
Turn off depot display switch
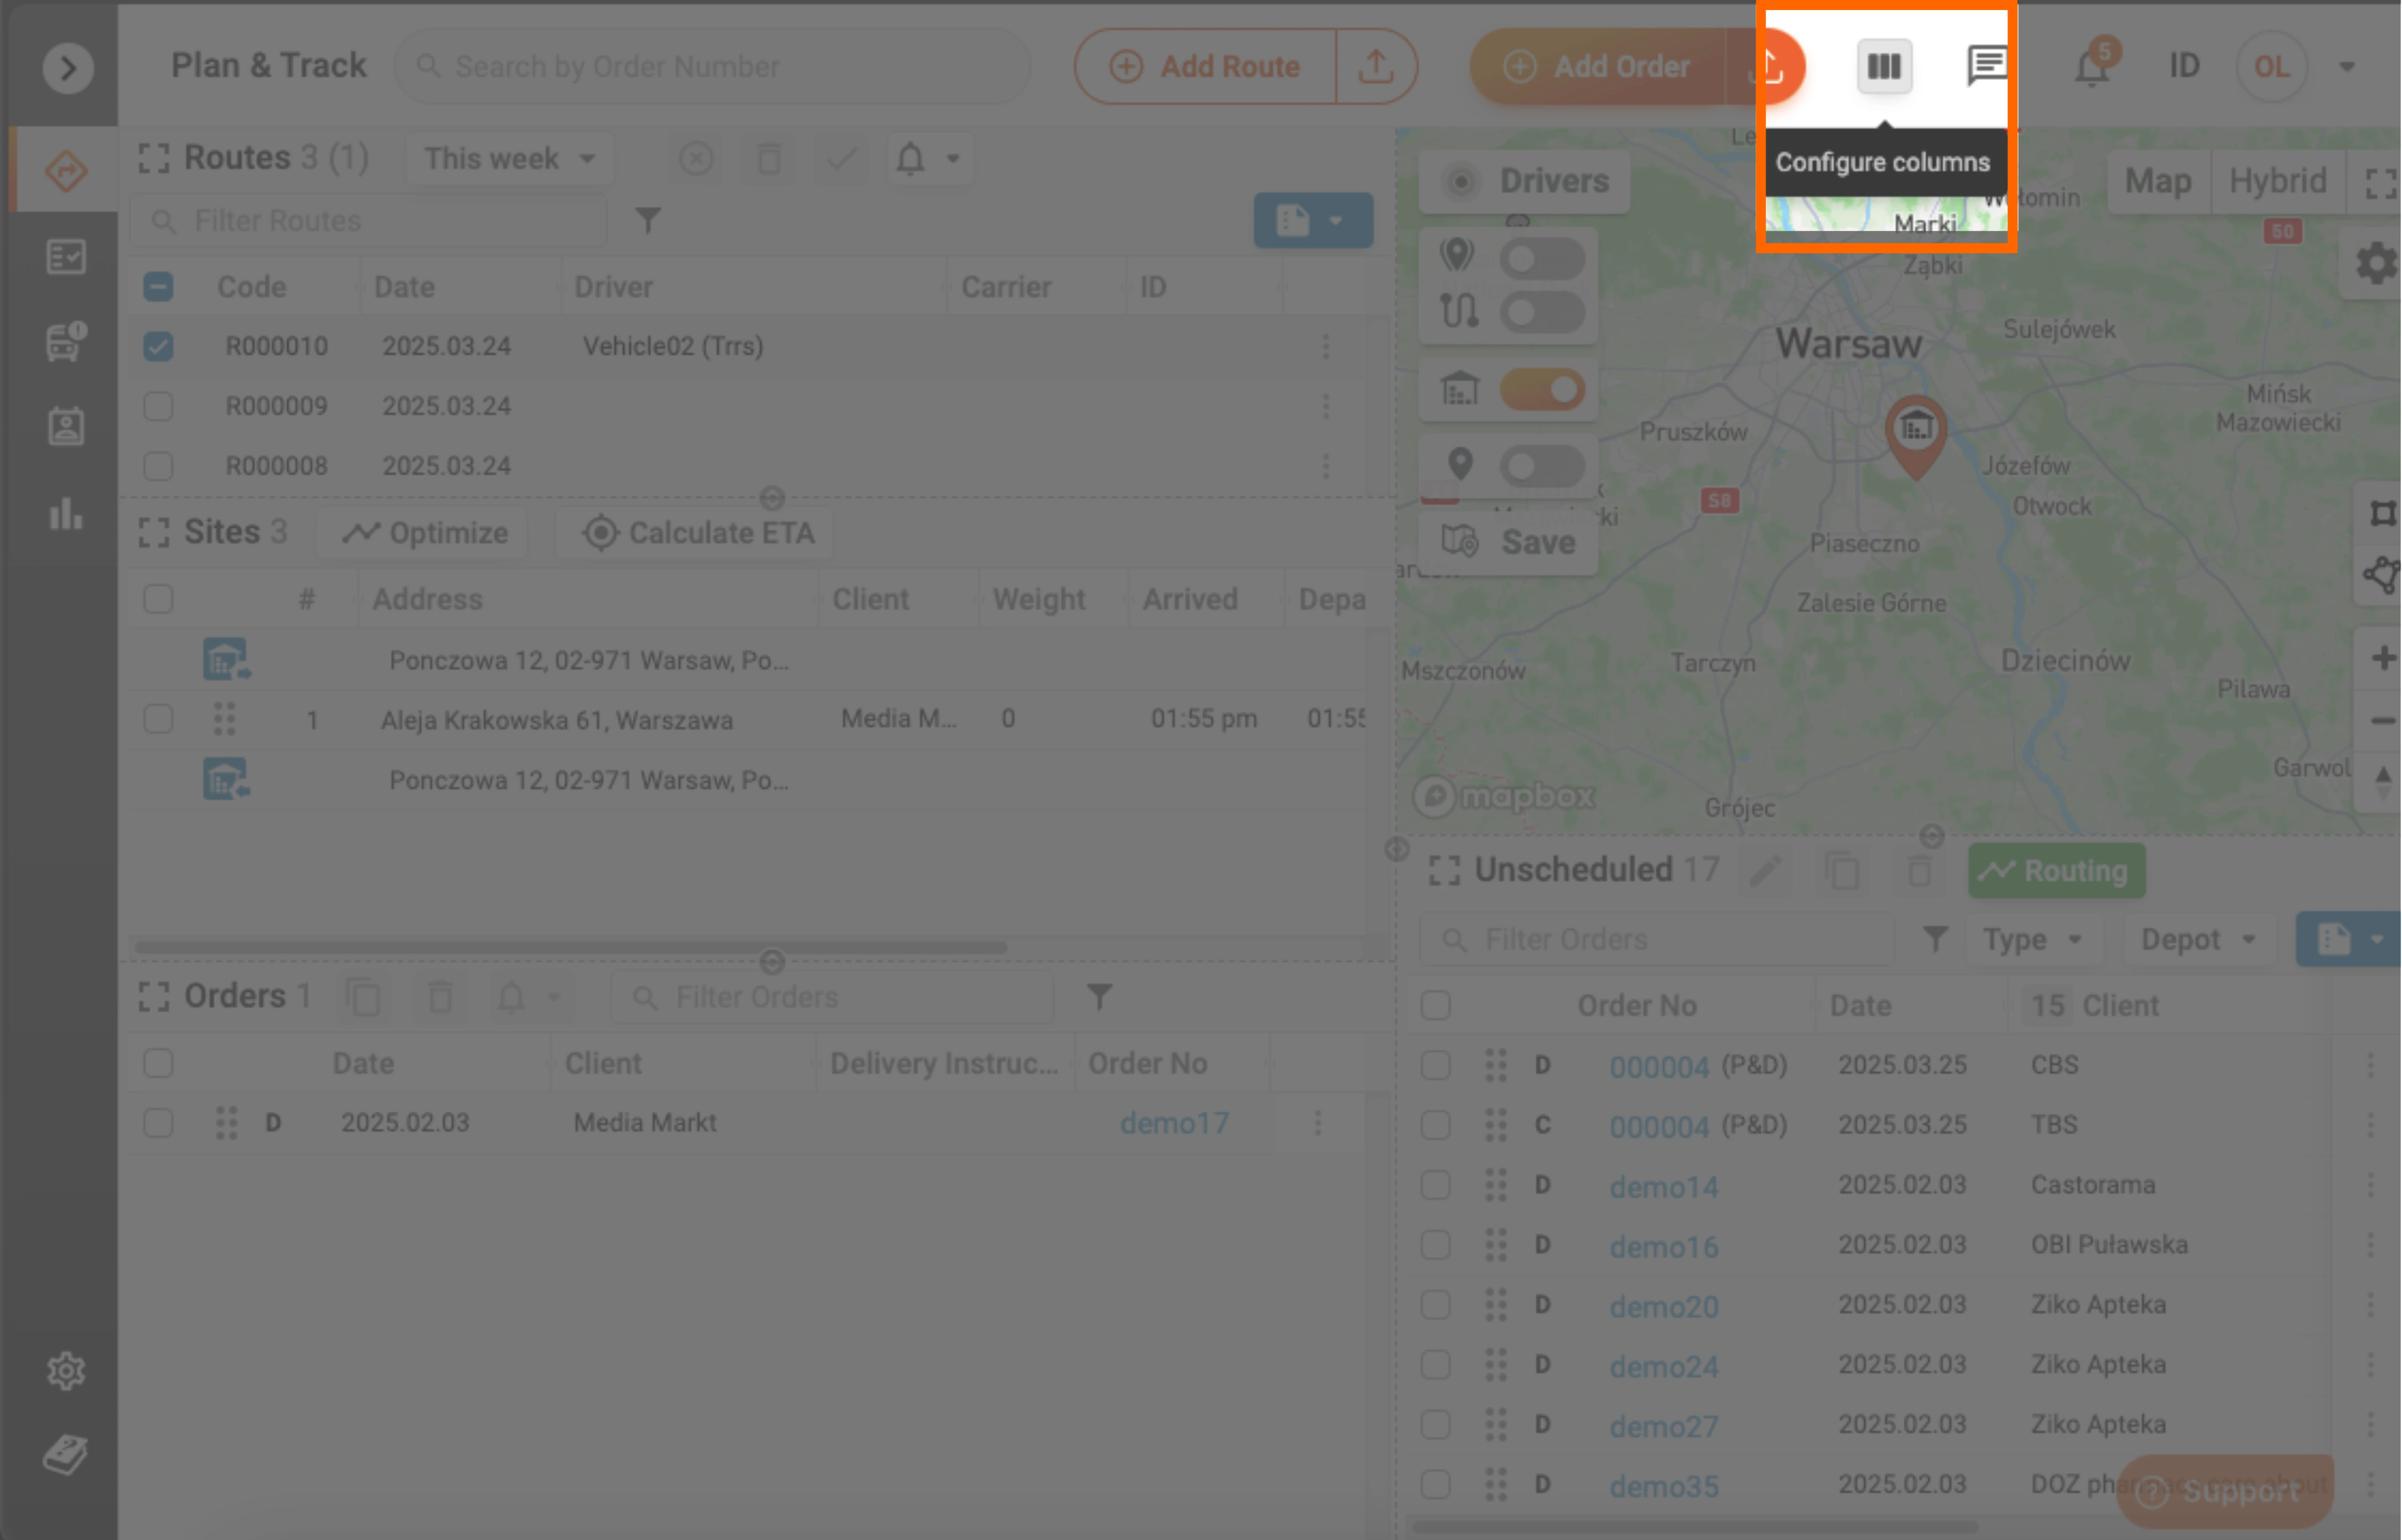coord(1542,390)
